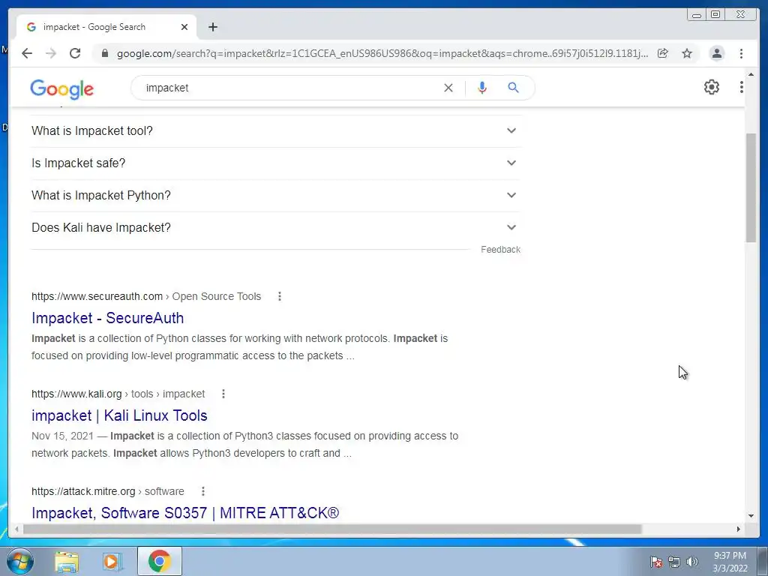
Task: Open options for the SecureAuth result
Action: pos(279,296)
